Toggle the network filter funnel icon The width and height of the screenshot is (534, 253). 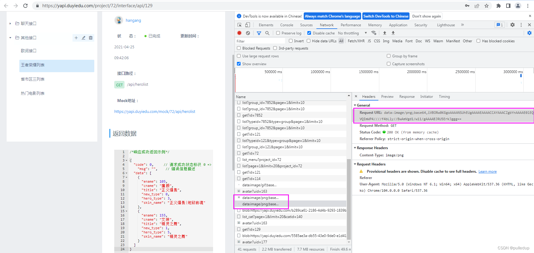pos(259,33)
